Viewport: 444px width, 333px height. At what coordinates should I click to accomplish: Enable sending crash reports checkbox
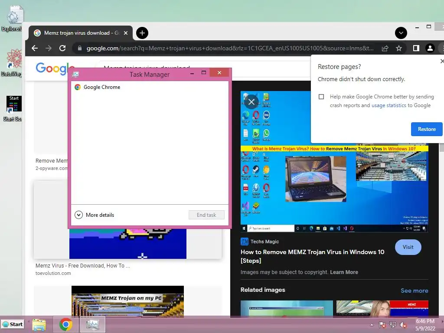[x=321, y=97]
